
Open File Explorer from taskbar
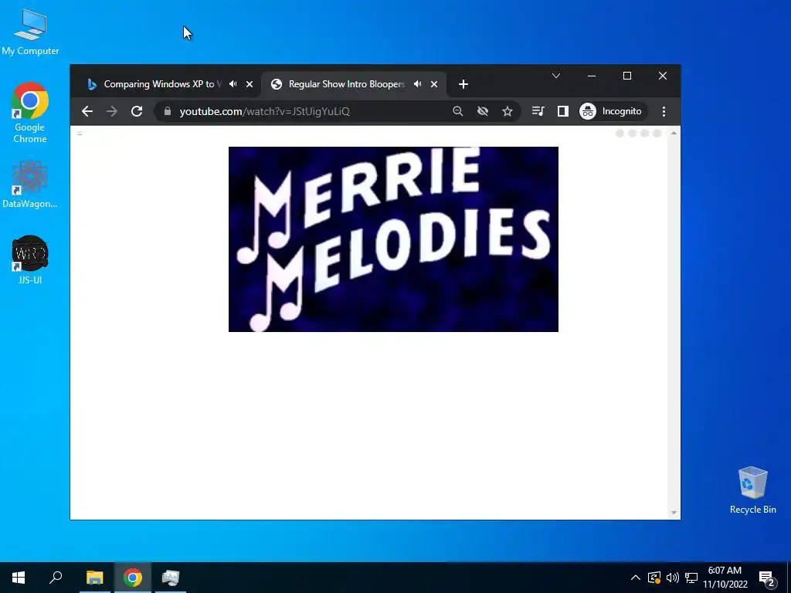coord(95,578)
